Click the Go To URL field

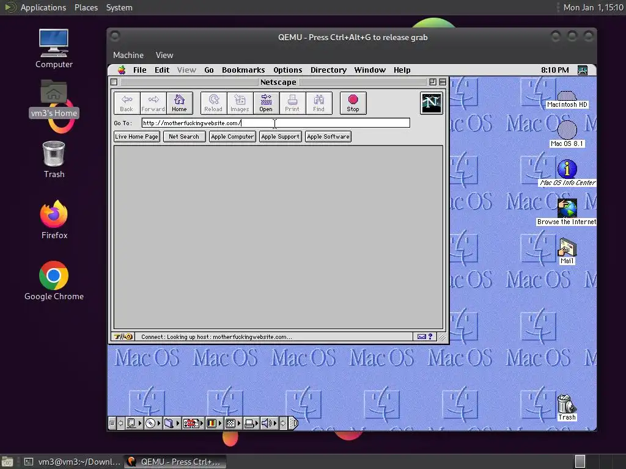pyautogui.click(x=276, y=123)
